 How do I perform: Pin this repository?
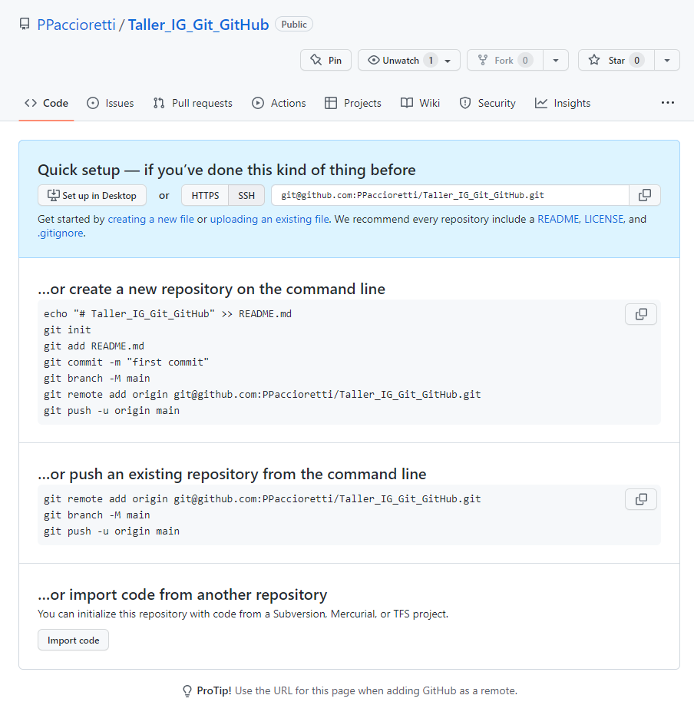[x=326, y=60]
